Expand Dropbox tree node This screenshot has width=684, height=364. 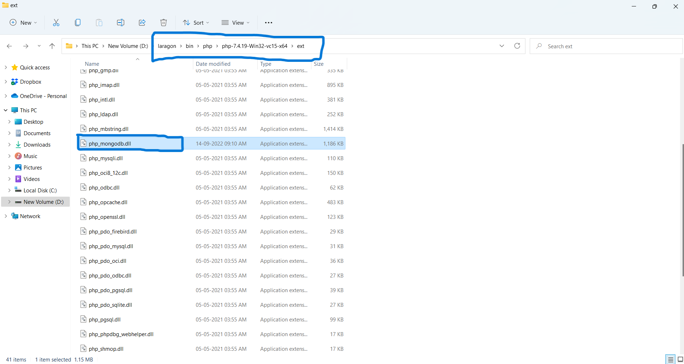6,82
